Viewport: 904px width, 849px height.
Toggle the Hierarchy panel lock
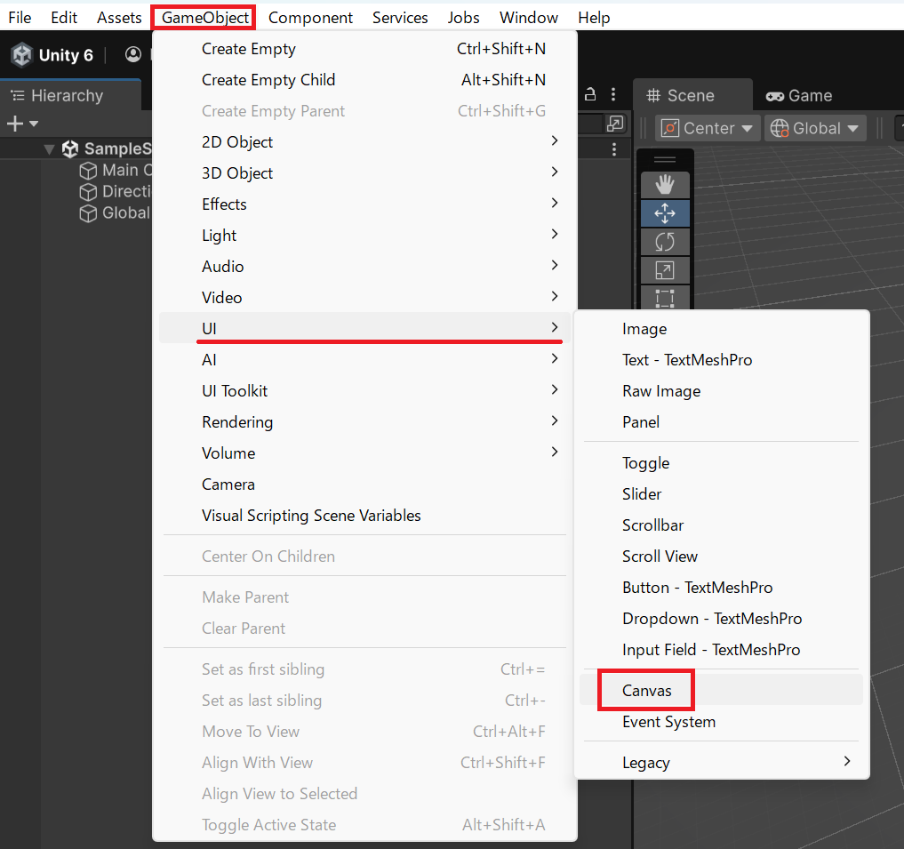[x=589, y=95]
